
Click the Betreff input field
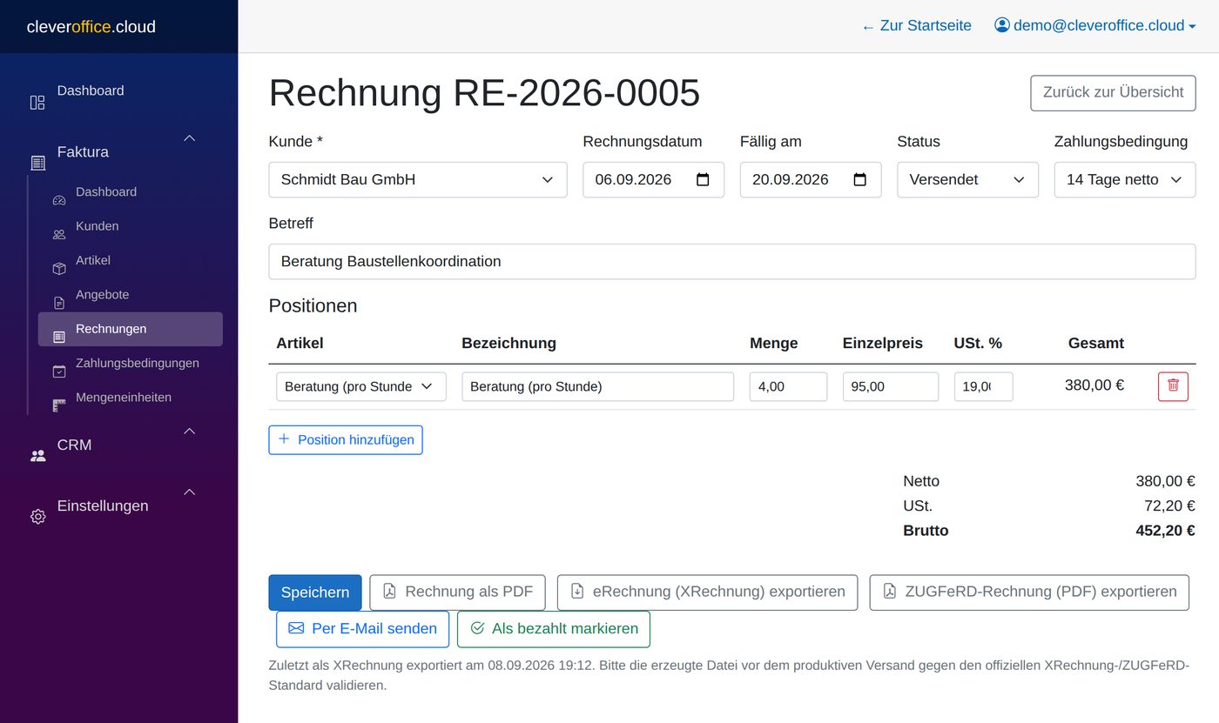(732, 262)
